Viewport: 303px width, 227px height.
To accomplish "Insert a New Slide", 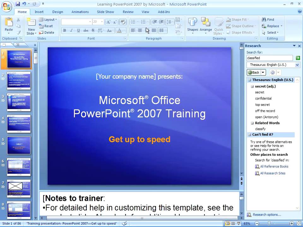I will click(32, 26).
